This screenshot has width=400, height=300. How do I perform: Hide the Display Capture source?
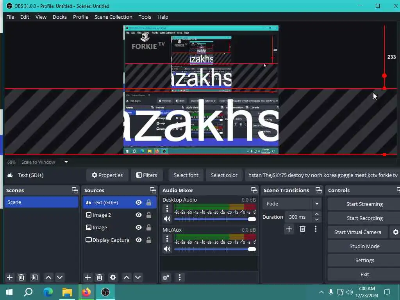pos(139,240)
